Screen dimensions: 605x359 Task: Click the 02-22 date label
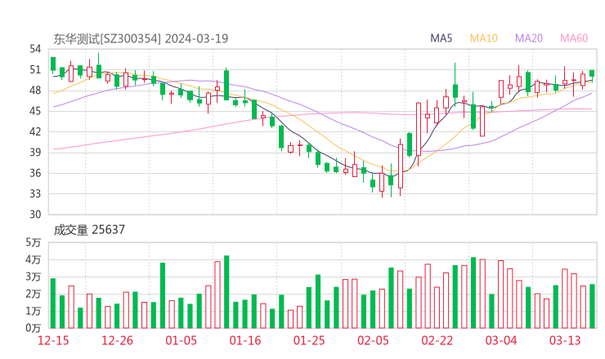pos(437,340)
